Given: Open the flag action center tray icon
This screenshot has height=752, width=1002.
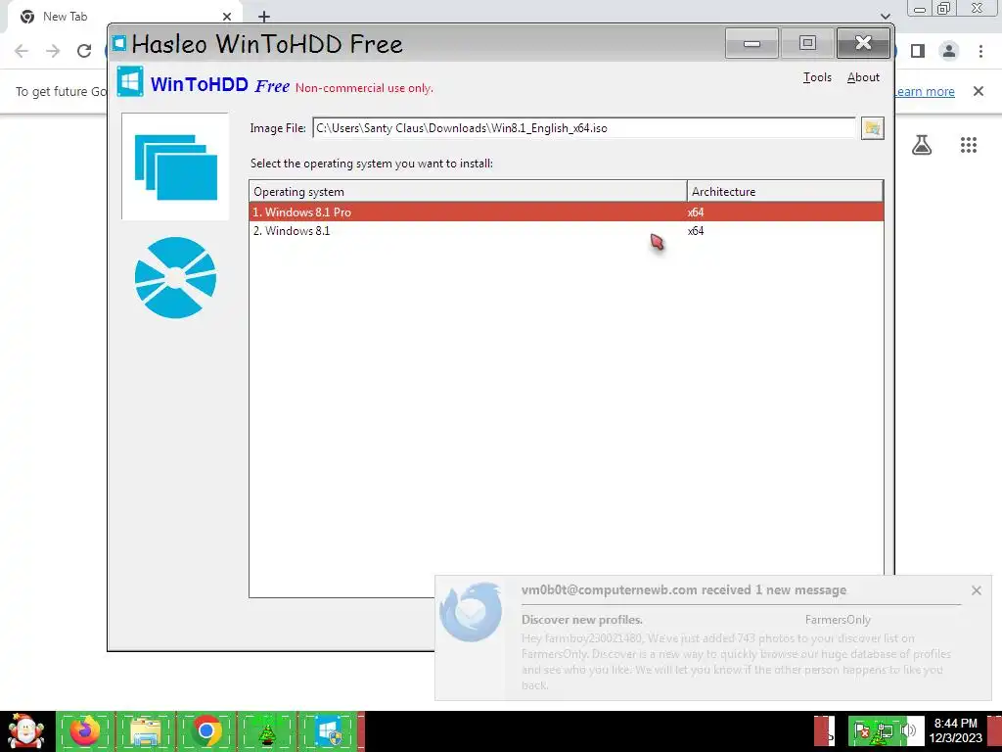Looking at the screenshot, I should click(861, 730).
